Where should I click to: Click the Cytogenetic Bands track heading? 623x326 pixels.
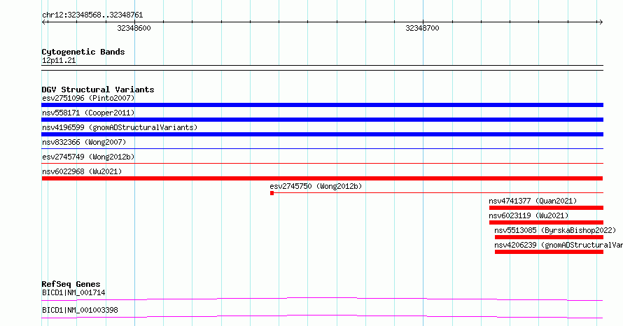coord(83,52)
